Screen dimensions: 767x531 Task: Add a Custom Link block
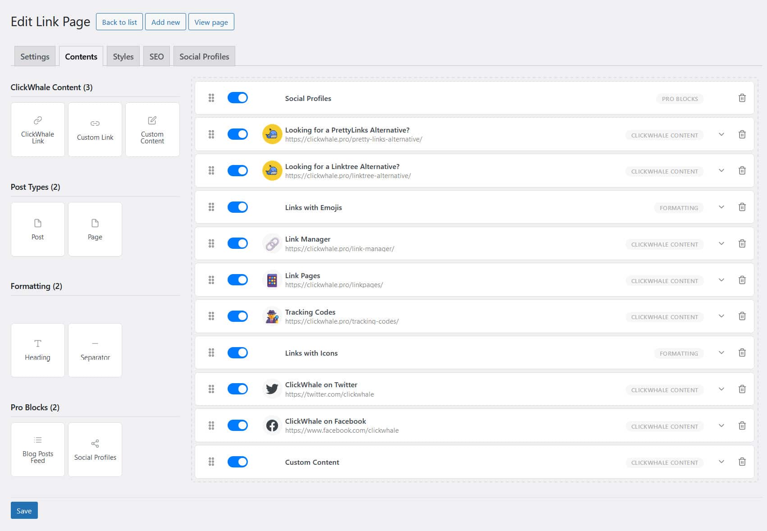coord(95,130)
